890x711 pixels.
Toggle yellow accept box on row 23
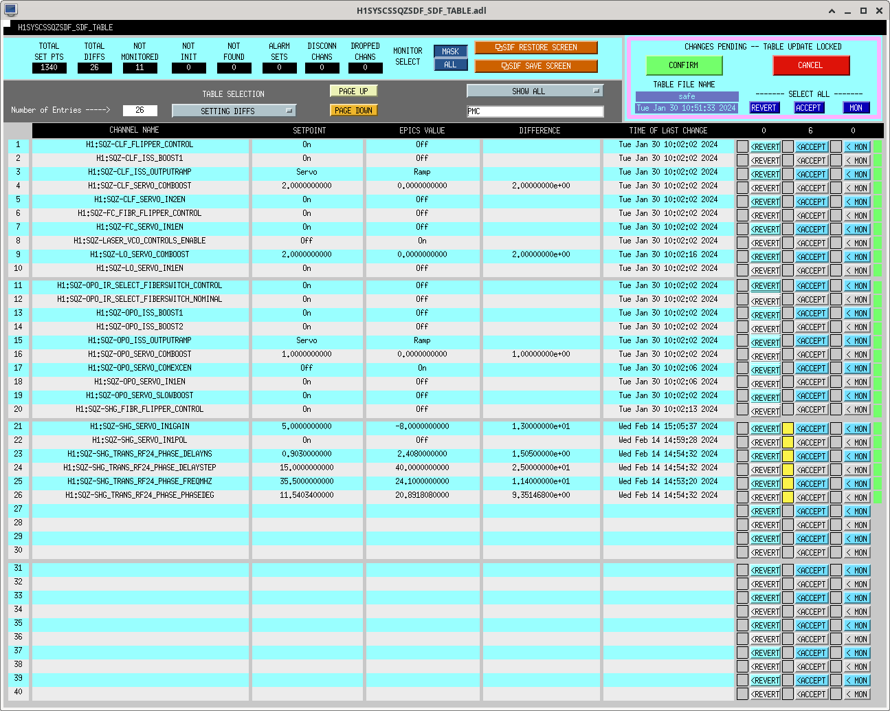click(788, 456)
